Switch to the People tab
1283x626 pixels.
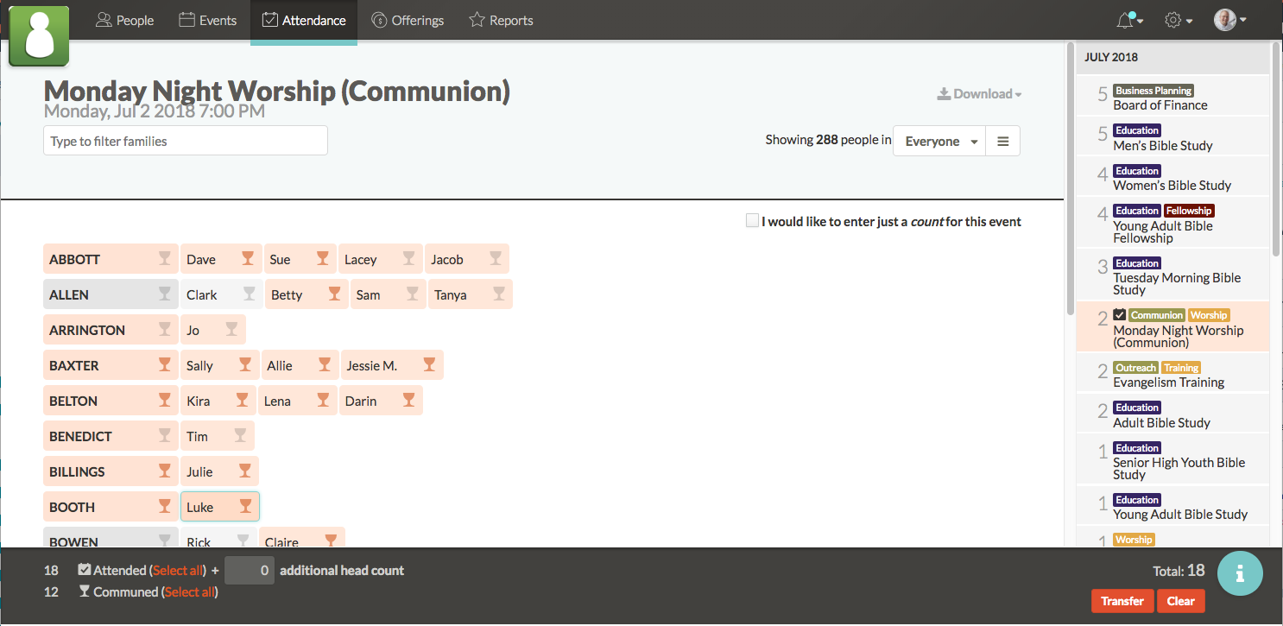coord(124,19)
